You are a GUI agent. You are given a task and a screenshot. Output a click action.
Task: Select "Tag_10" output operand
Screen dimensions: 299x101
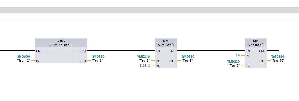tap(278, 60)
